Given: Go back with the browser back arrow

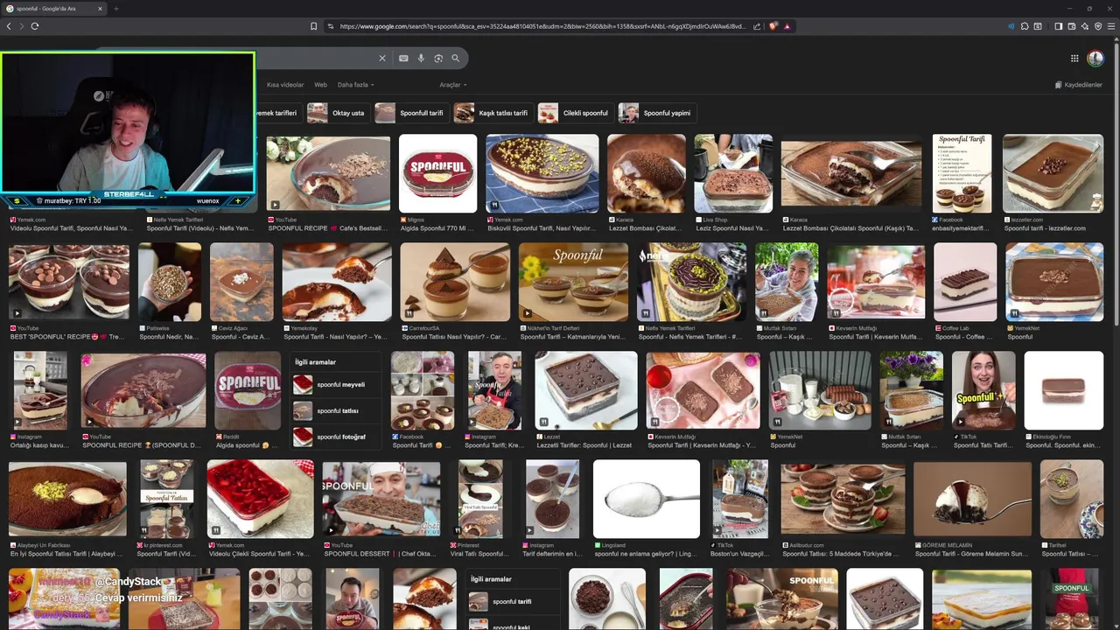Looking at the screenshot, I should click(9, 26).
